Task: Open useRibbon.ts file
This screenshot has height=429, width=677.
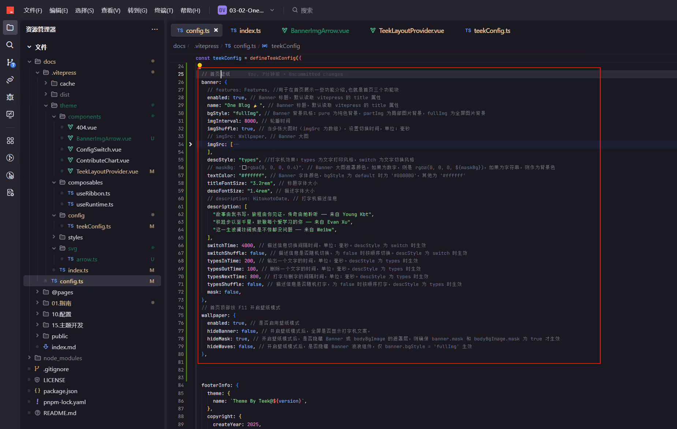Action: (93, 193)
